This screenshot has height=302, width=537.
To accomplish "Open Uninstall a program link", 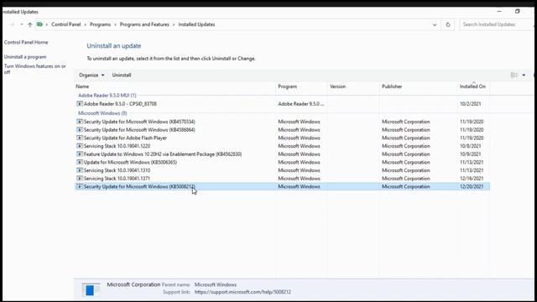I will (x=25, y=57).
